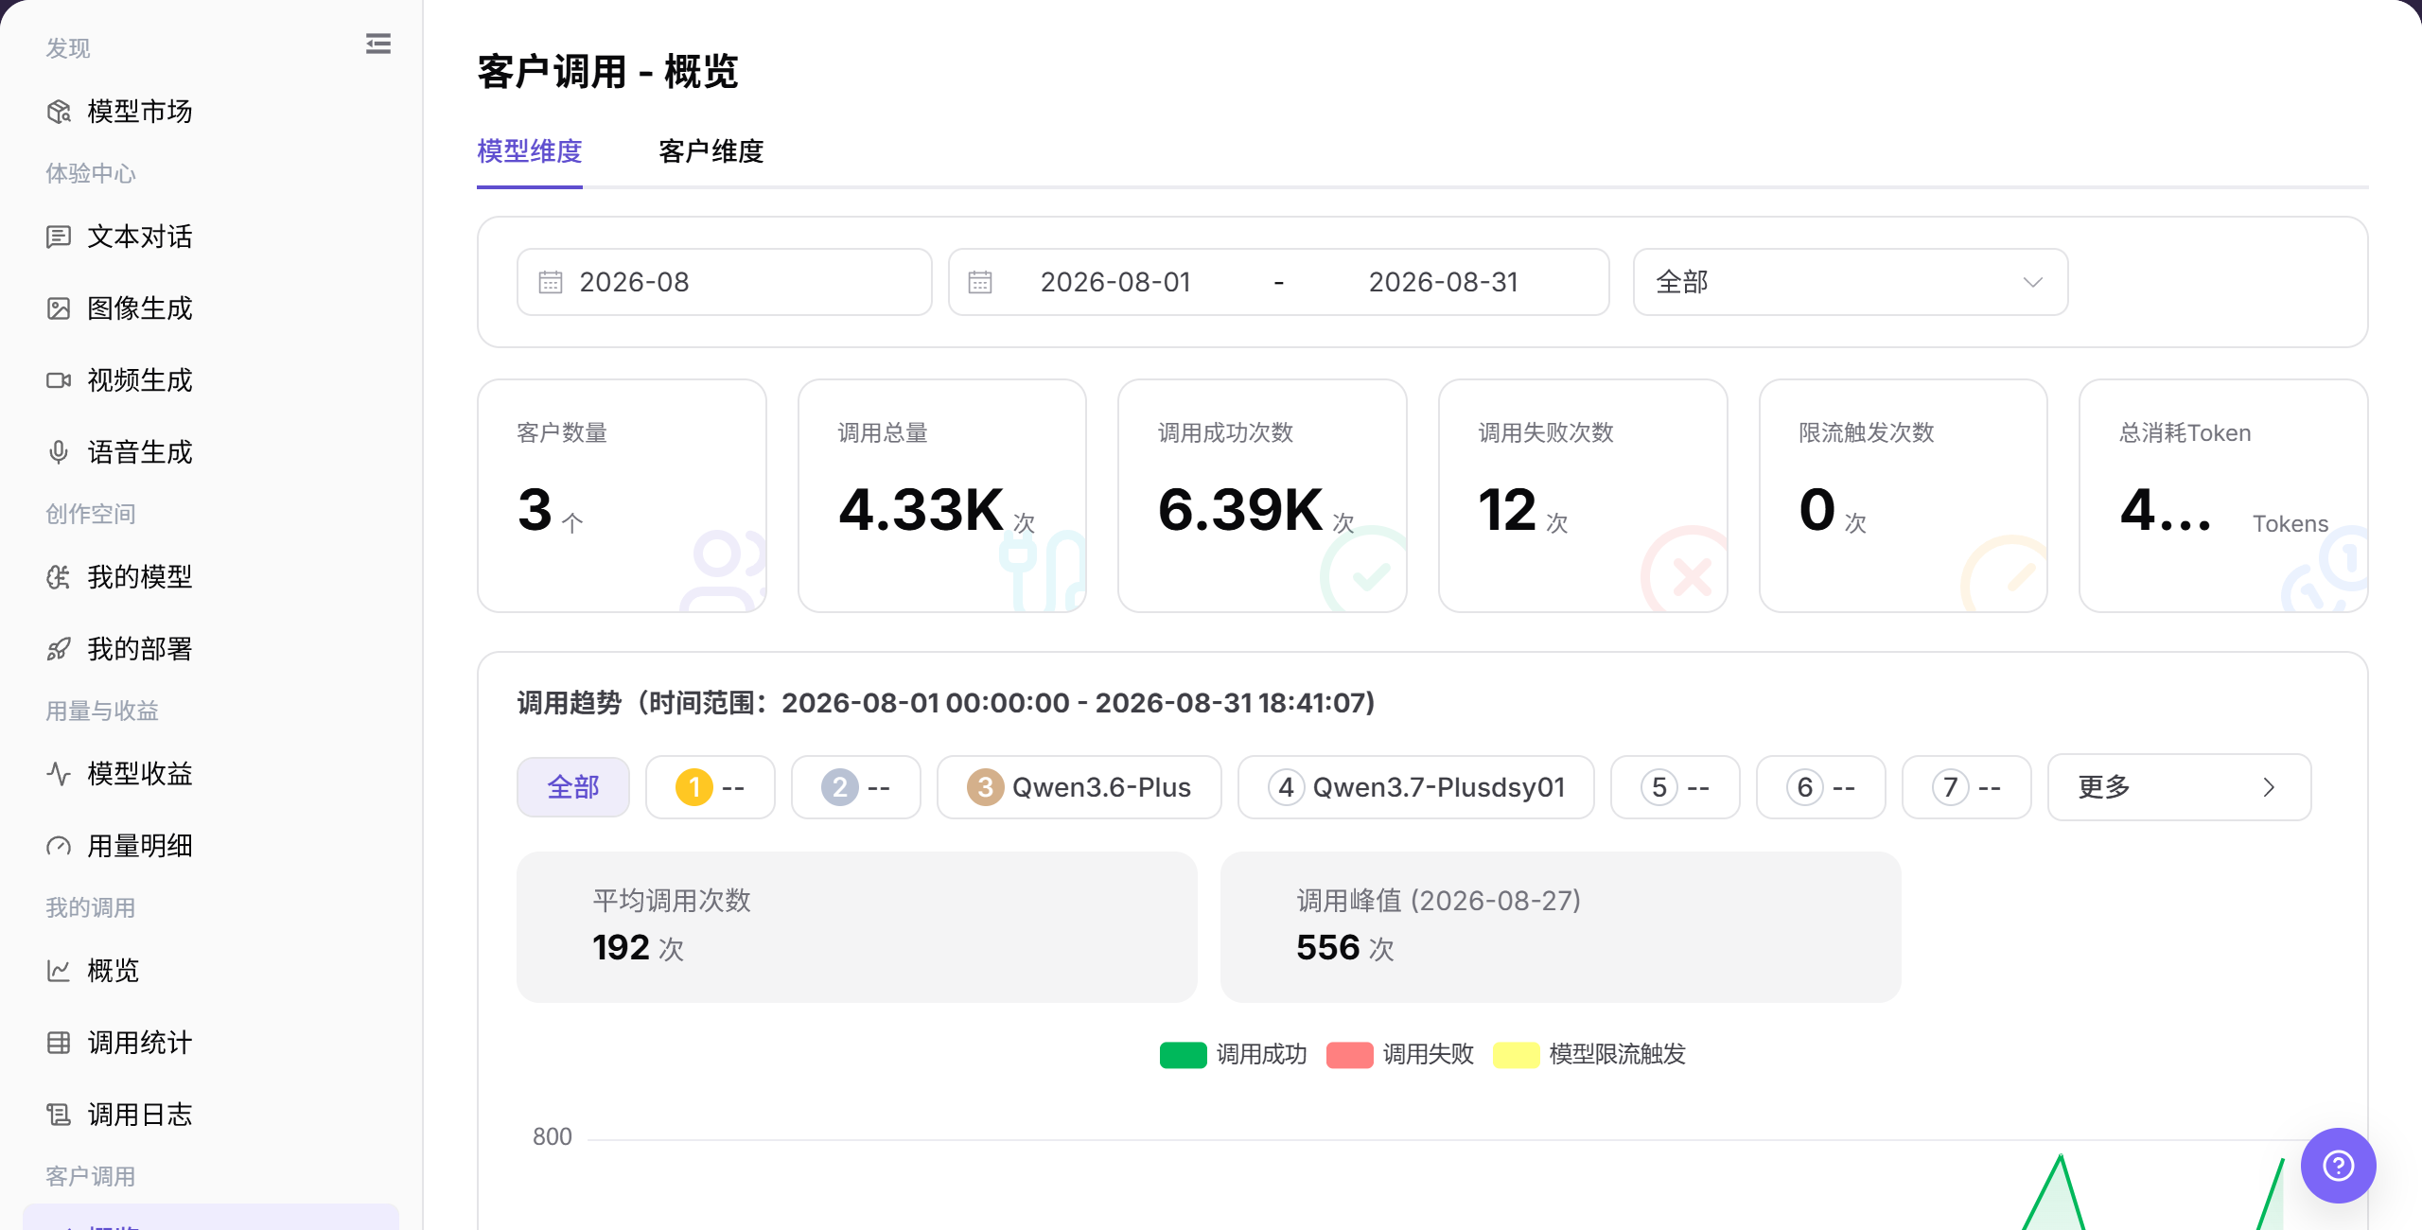Open the 2026-08 month picker

click(724, 282)
